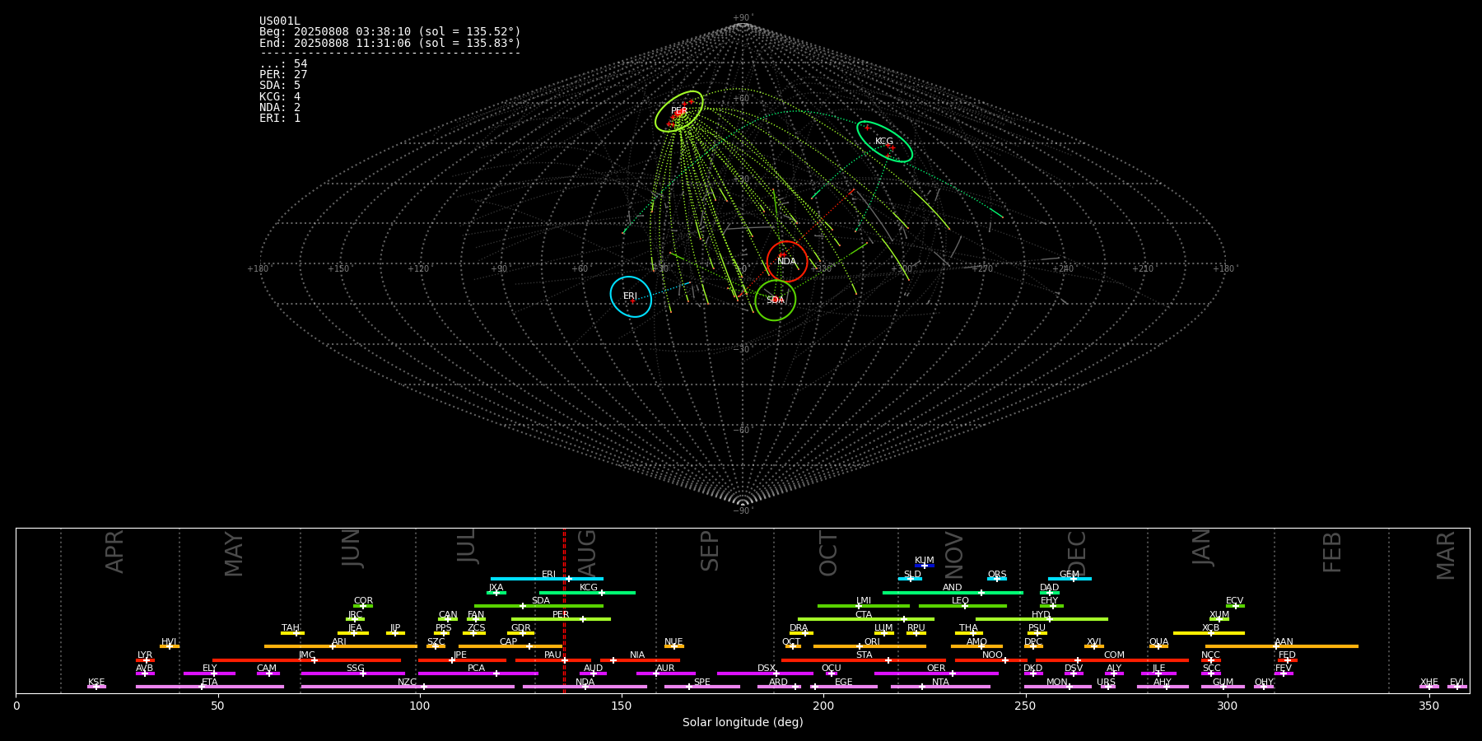The width and height of the screenshot is (1482, 741).
Task: Click the '300' tick on solar longitude axis
Action: click(x=1227, y=706)
